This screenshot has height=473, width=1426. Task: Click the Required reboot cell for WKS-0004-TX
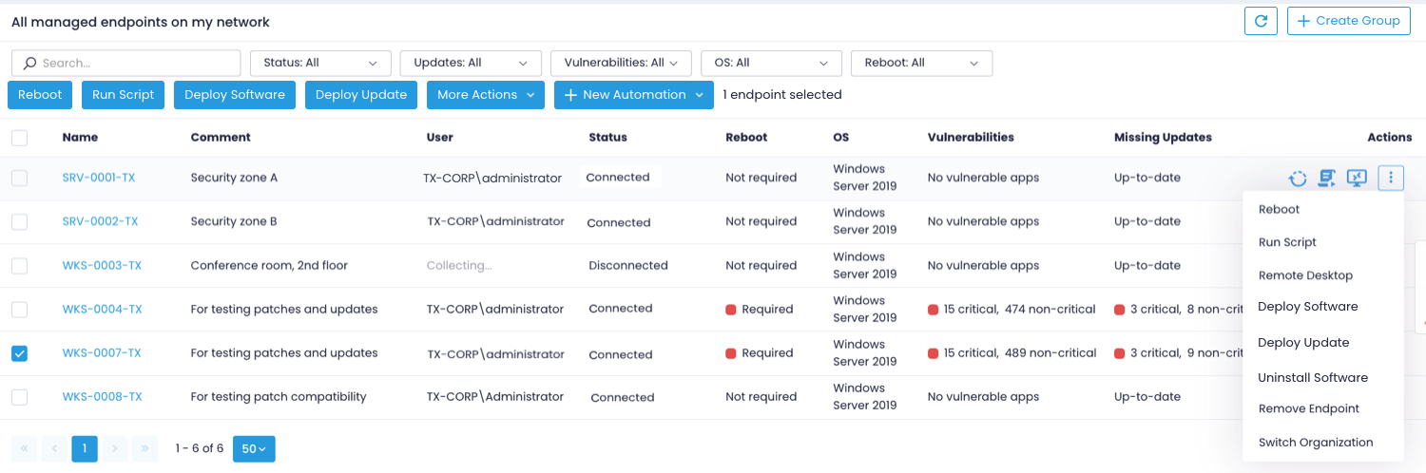760,310
